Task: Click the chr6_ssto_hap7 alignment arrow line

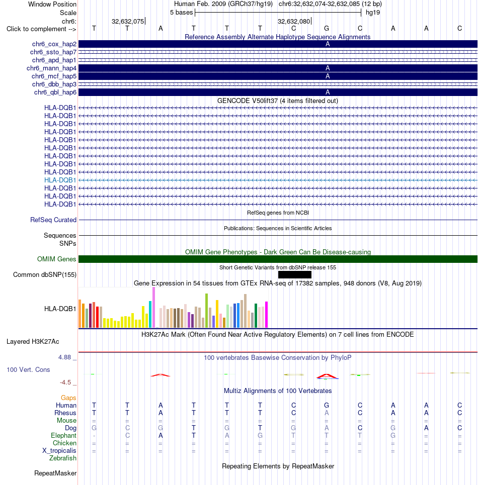Action: coord(278,52)
